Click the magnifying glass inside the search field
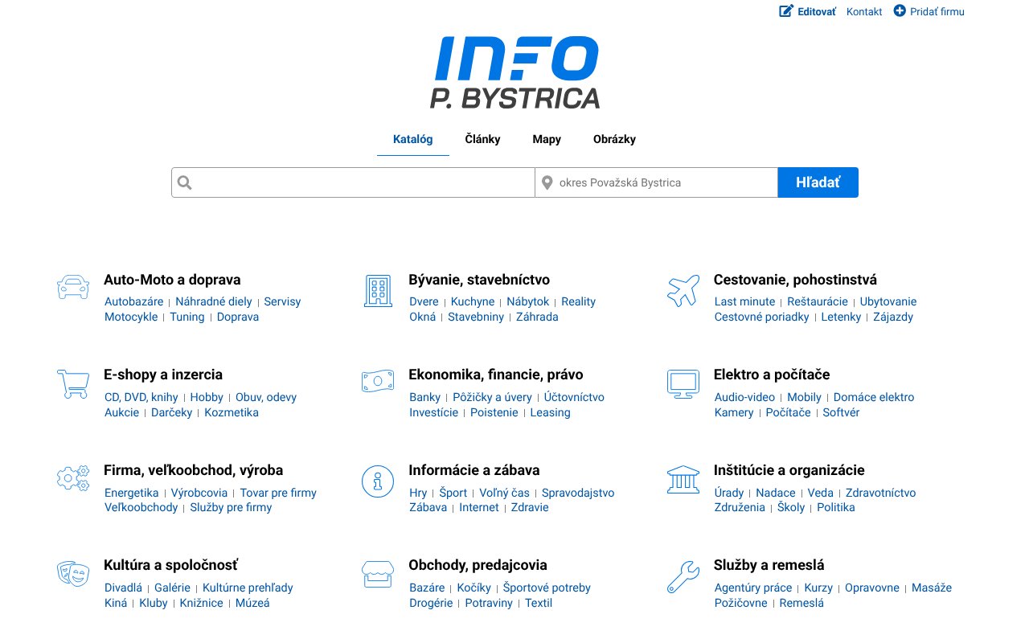This screenshot has height=643, width=1029. click(x=184, y=182)
